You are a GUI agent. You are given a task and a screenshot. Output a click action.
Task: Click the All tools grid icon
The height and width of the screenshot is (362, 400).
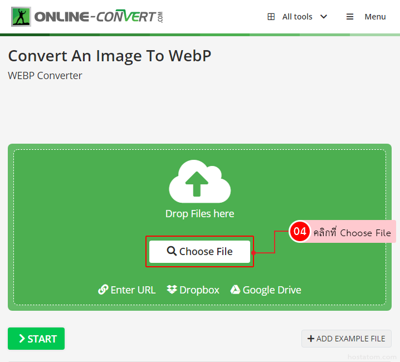click(x=271, y=17)
